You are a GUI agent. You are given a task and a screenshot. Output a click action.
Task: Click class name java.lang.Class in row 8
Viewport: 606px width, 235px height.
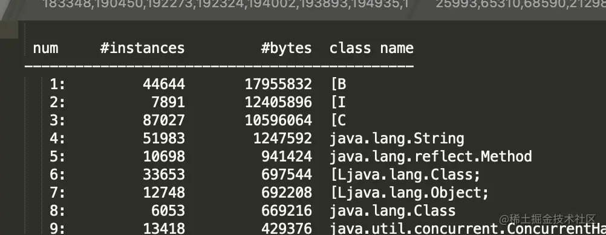point(393,211)
